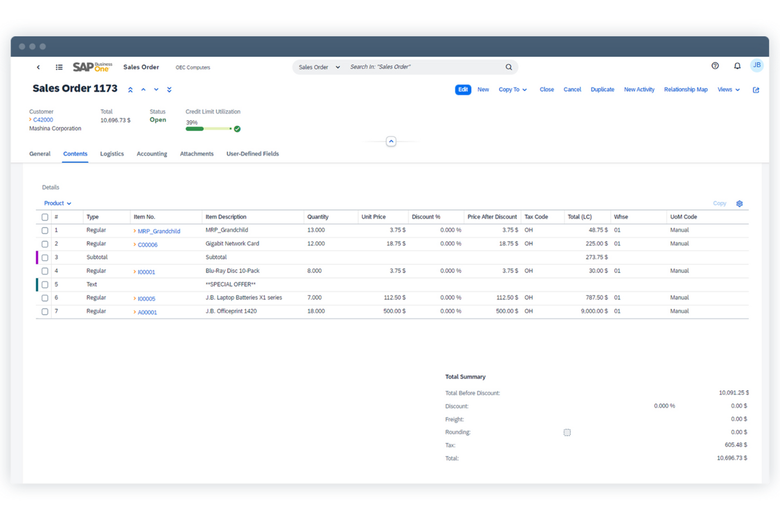Open the User-Defined Fields tab
The width and height of the screenshot is (780, 520).
coord(252,154)
